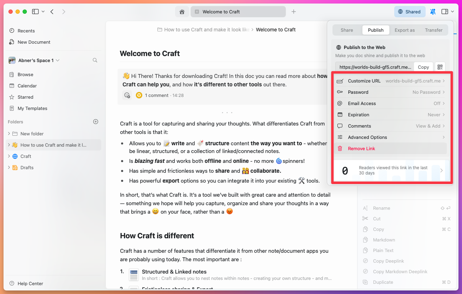The height and width of the screenshot is (294, 462).
Task: Show QR code for published link
Action: (440, 67)
